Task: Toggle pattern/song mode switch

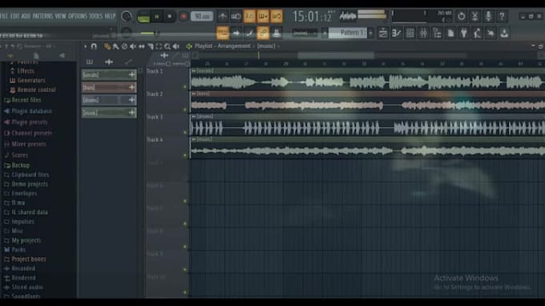Action: coord(143,17)
